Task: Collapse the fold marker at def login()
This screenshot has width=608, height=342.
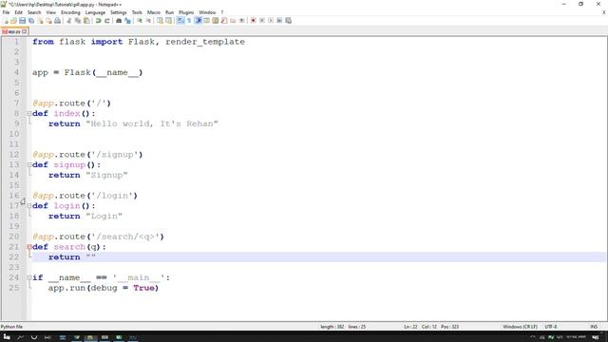Action: click(29, 206)
